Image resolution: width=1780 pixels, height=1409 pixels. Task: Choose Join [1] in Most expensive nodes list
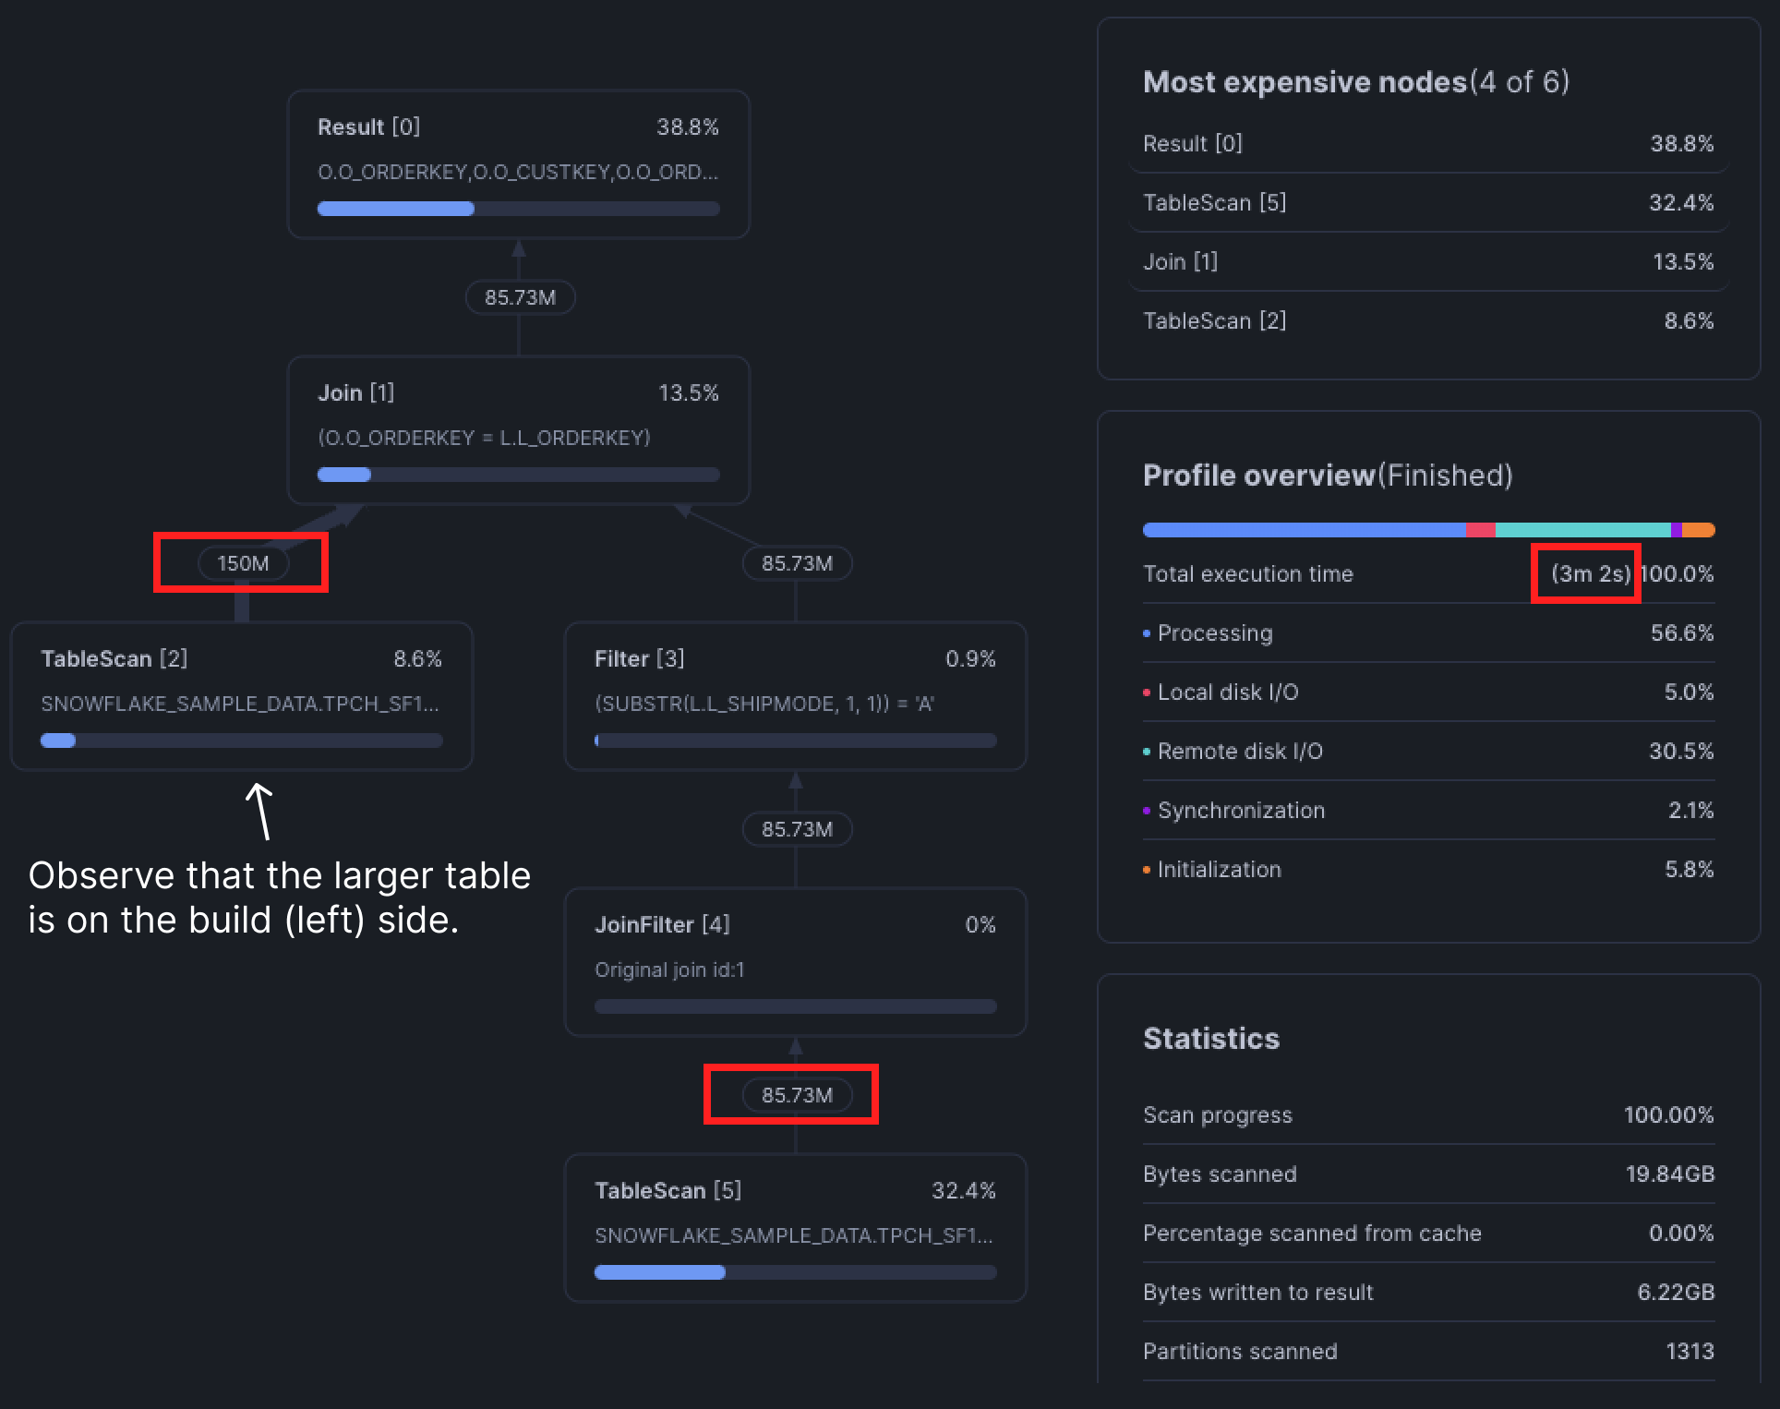click(1427, 262)
